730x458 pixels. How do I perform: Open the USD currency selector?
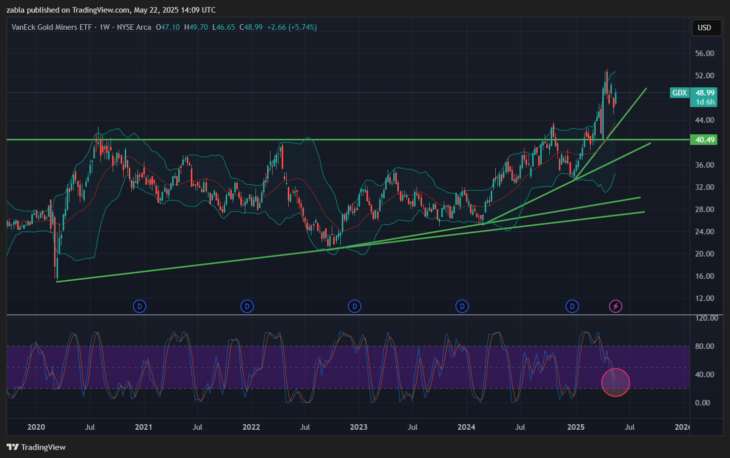click(704, 28)
